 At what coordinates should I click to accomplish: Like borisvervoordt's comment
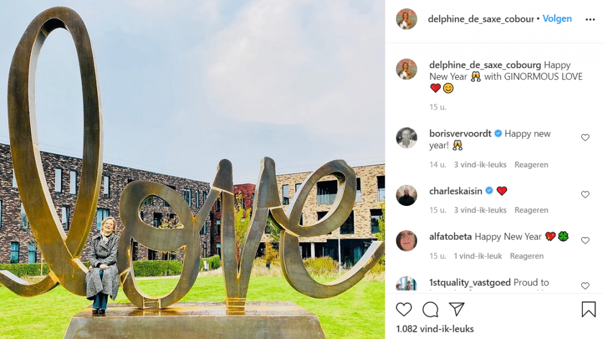585,138
